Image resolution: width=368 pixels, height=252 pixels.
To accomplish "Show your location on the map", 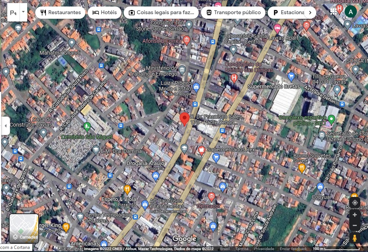I will [x=355, y=203].
